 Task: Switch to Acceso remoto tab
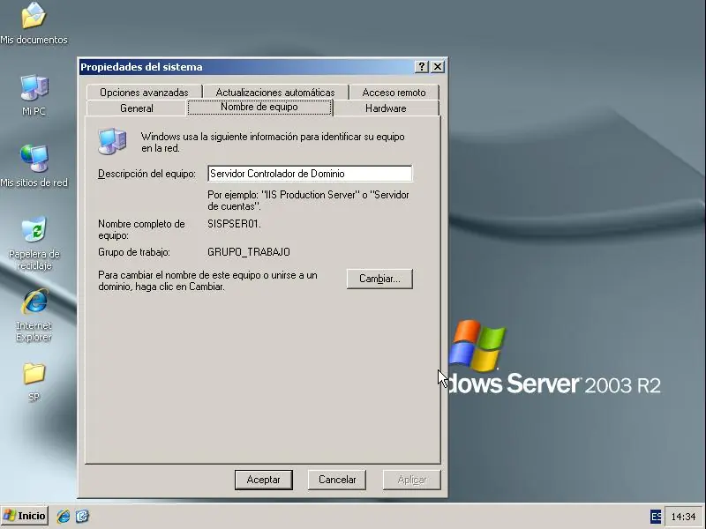[x=394, y=93]
